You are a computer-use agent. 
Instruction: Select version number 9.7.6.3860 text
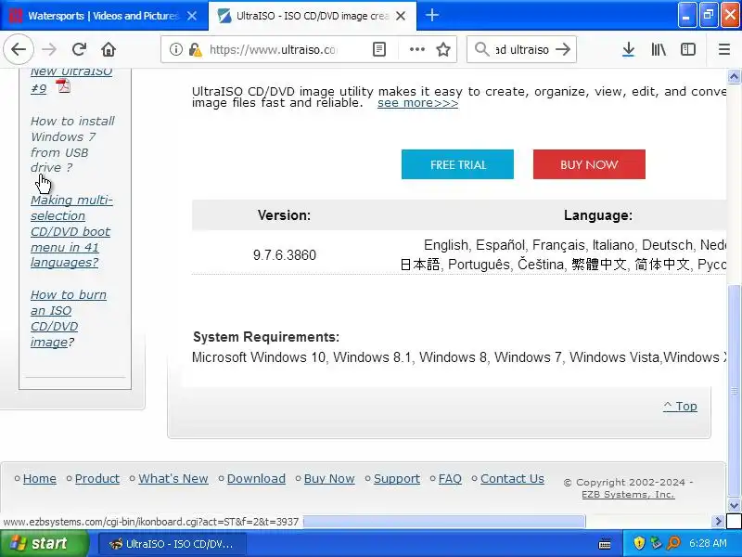(285, 254)
